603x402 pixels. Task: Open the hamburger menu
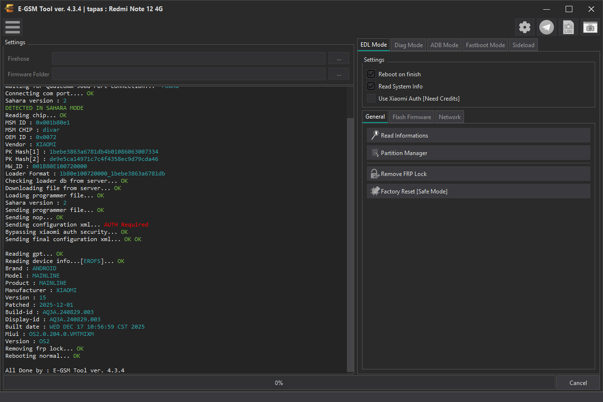pyautogui.click(x=13, y=27)
